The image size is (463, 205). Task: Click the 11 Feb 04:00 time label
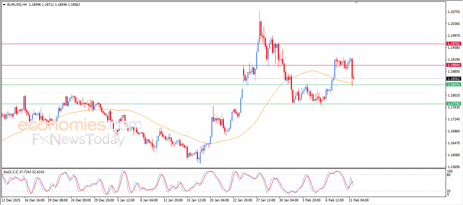coord(359,200)
